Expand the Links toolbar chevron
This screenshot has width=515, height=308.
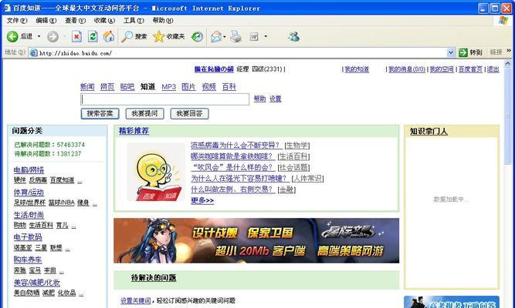509,51
